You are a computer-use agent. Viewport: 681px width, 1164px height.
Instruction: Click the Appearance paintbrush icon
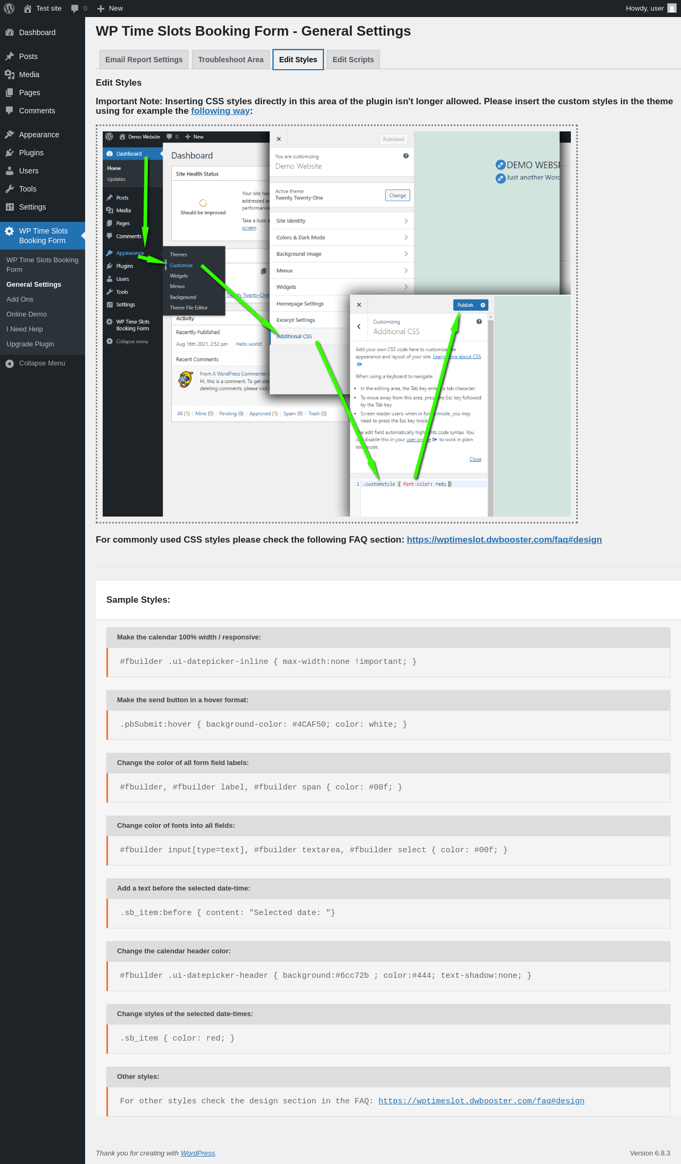point(10,135)
